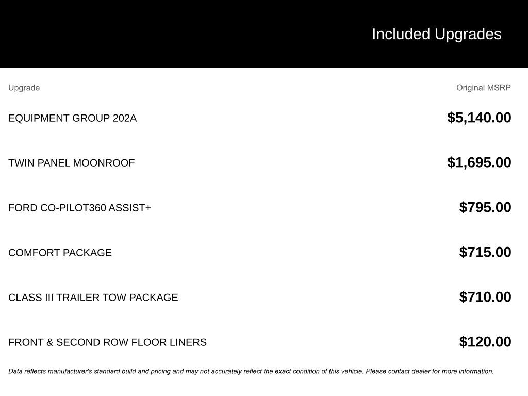Click the $120.00 floor liners price
Image resolution: width=528 pixels, height=396 pixels.
pyautogui.click(x=485, y=342)
